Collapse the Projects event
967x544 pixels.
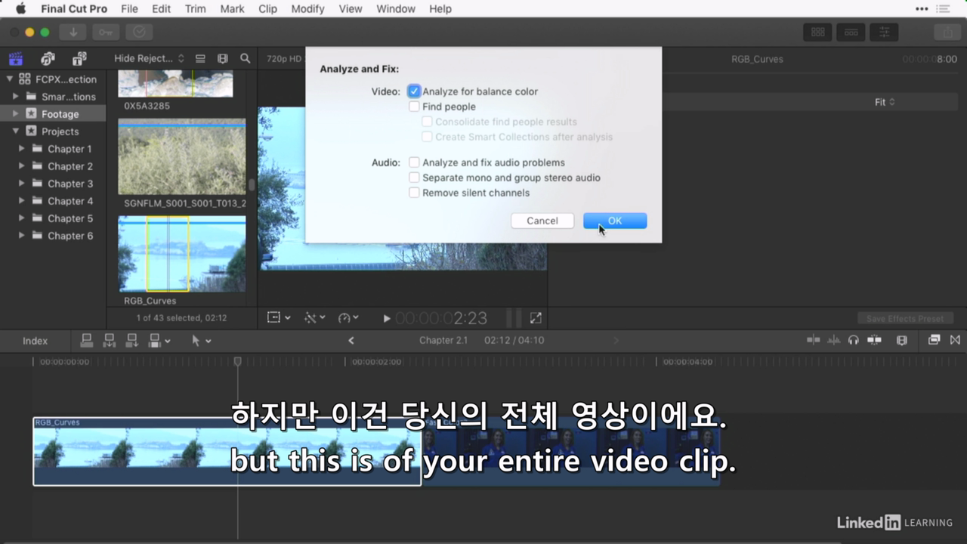(x=16, y=131)
